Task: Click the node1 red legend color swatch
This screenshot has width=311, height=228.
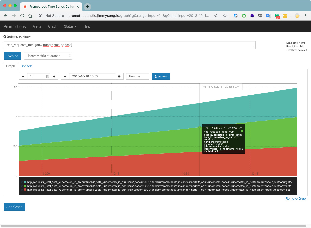Action: 25,190
